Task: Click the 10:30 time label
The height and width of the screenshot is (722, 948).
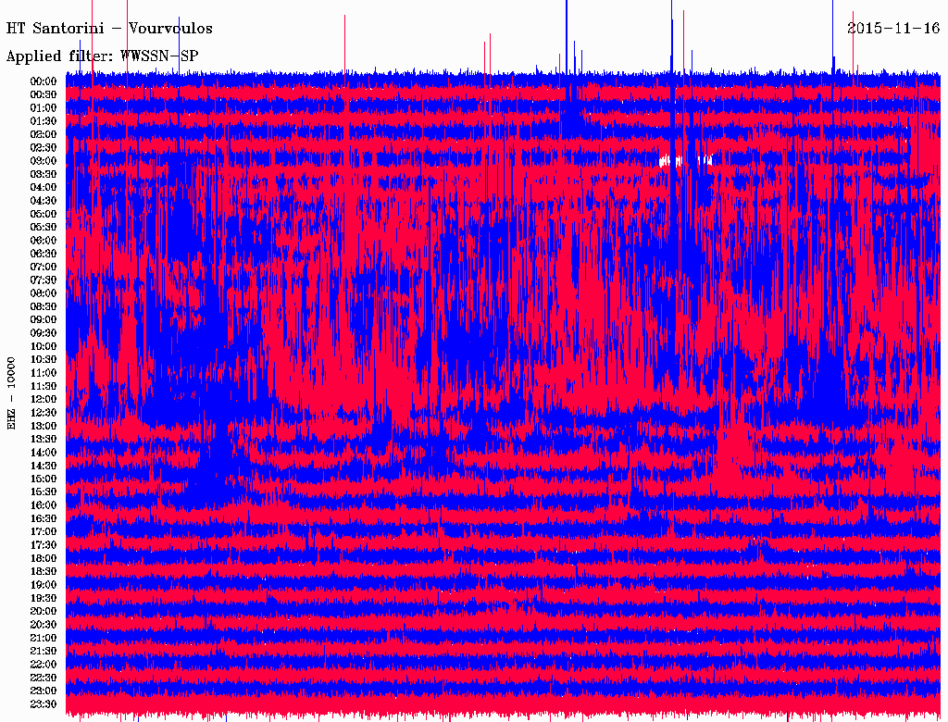Action: 44,360
